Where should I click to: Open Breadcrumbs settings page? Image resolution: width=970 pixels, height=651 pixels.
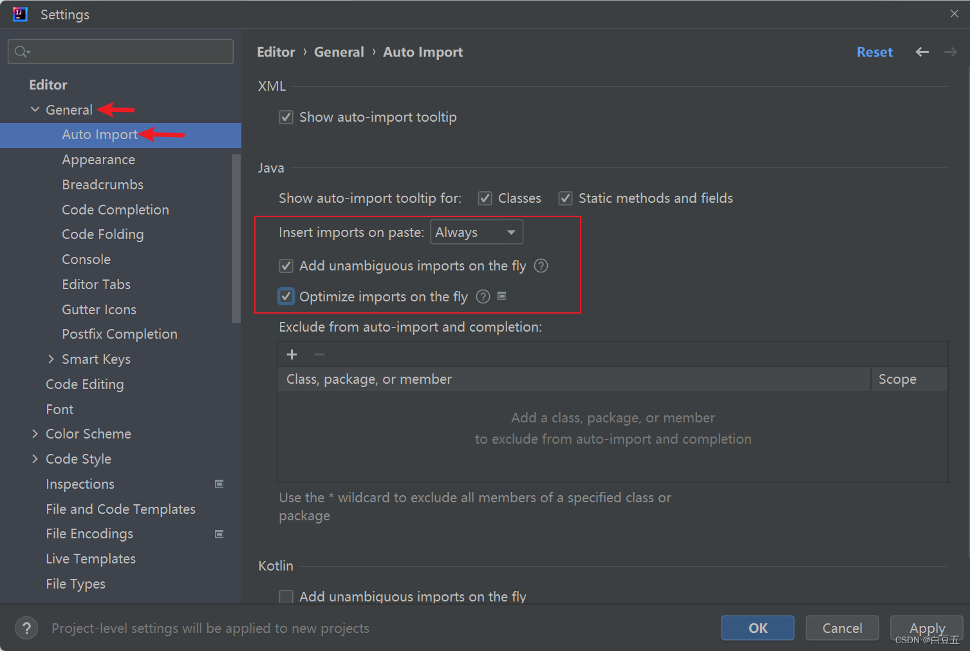coord(102,185)
